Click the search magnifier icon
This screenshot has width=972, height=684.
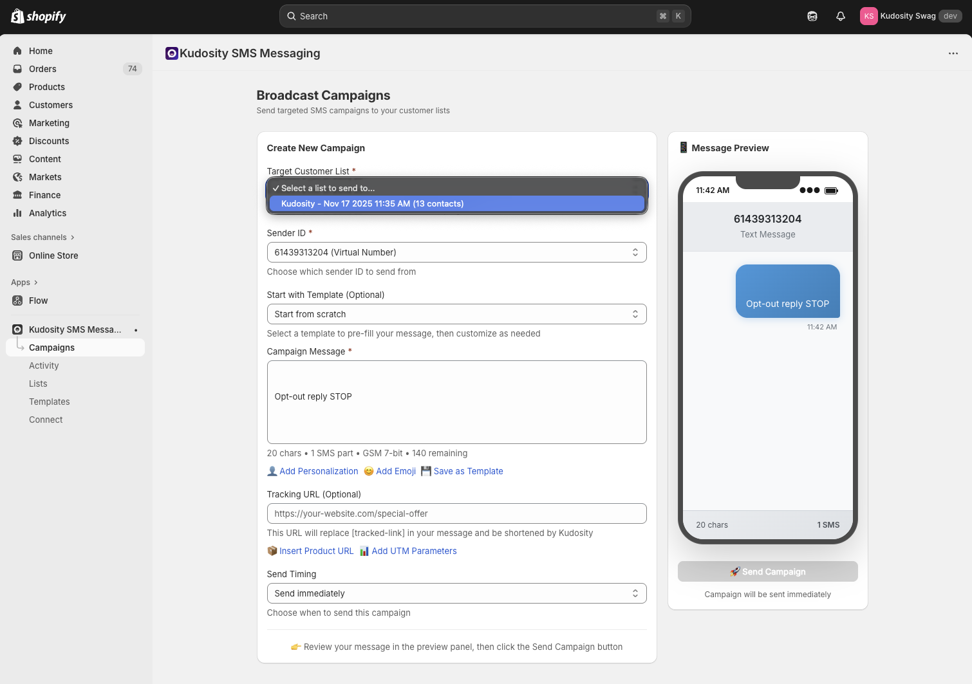coord(292,16)
